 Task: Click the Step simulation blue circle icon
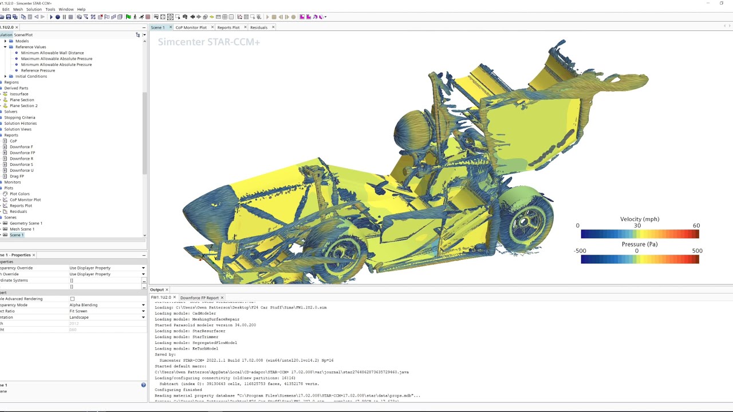point(57,17)
